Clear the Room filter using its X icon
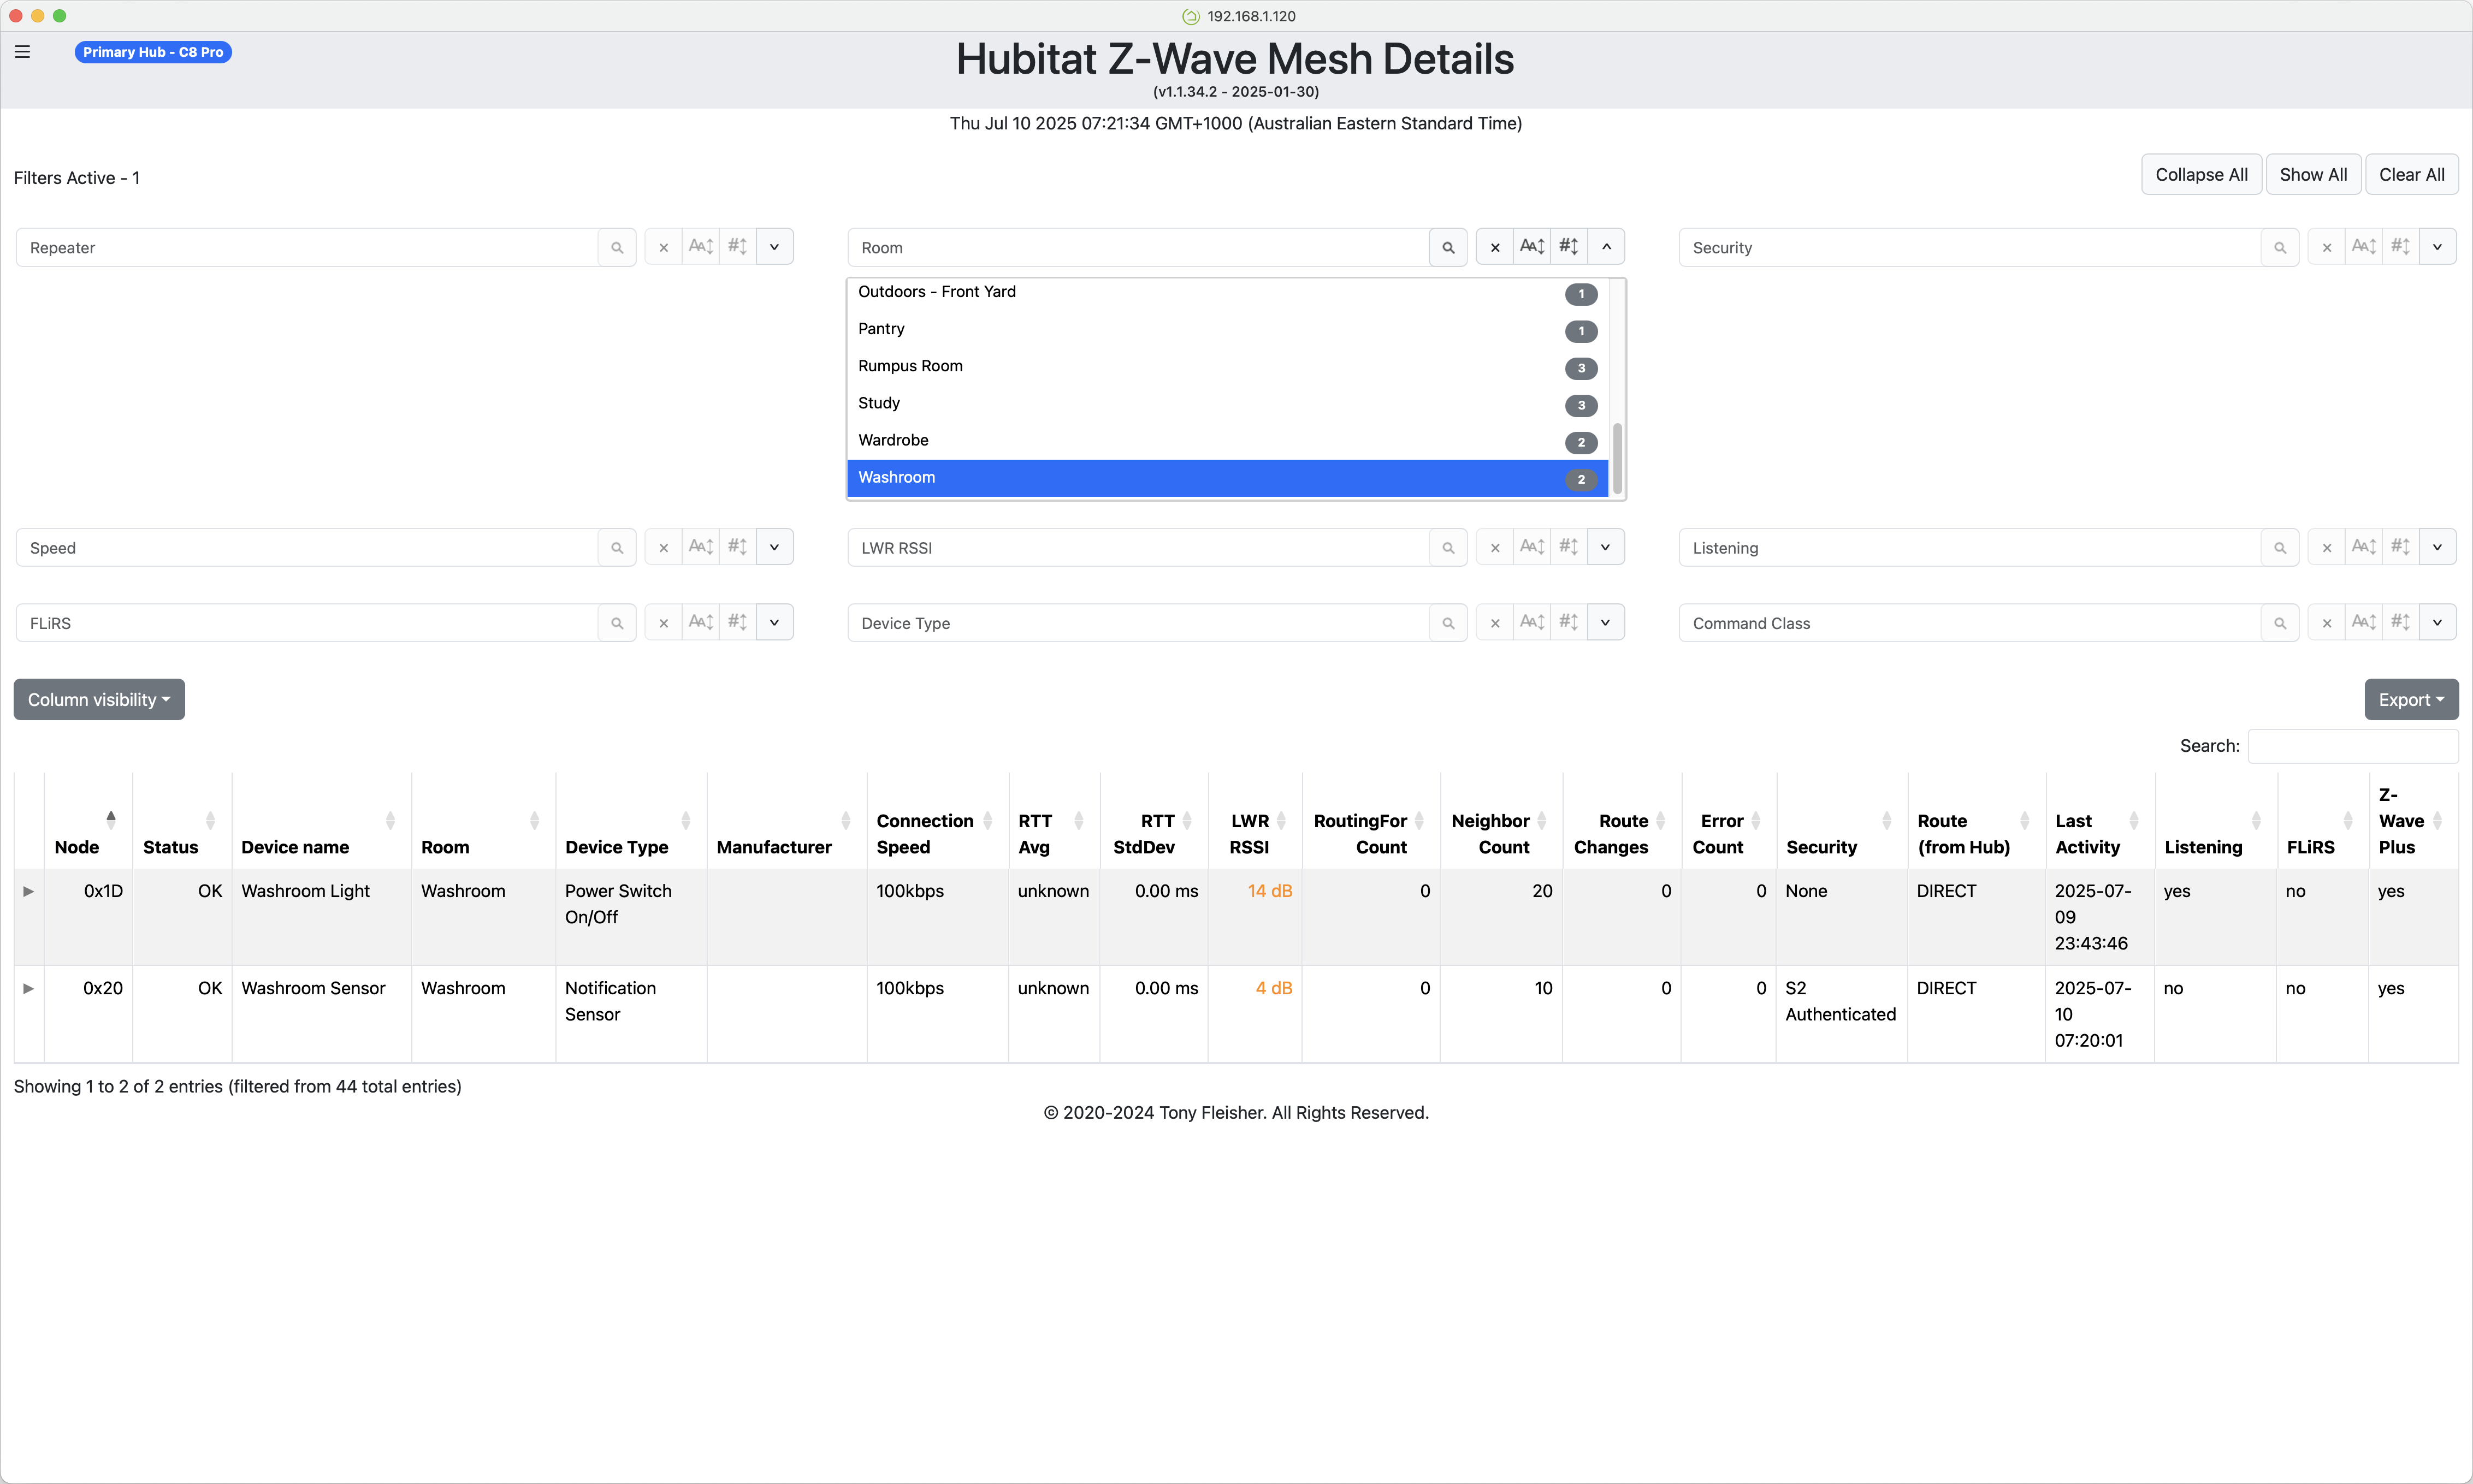 point(1494,246)
